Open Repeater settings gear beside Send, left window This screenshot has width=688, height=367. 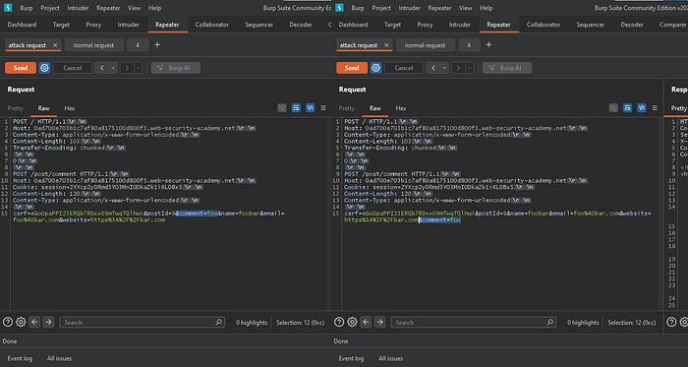[x=44, y=68]
